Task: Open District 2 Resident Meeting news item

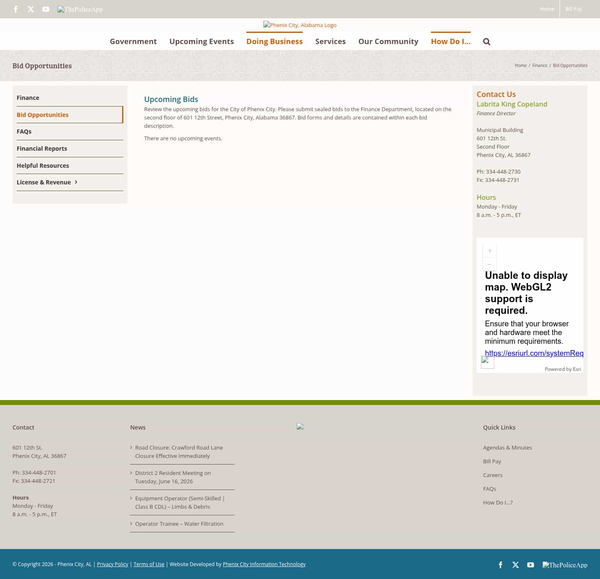Action: click(x=173, y=477)
